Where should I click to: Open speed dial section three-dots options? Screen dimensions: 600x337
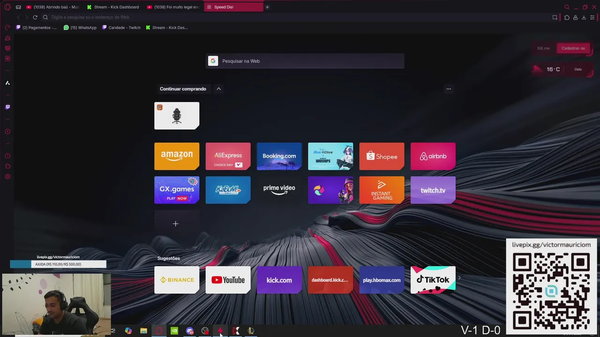click(449, 89)
